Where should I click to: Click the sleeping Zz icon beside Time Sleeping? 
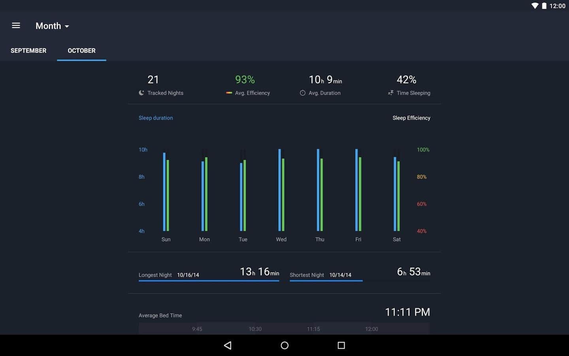tap(390, 93)
